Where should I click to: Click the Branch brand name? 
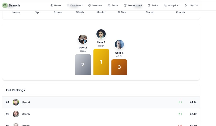[14, 5]
